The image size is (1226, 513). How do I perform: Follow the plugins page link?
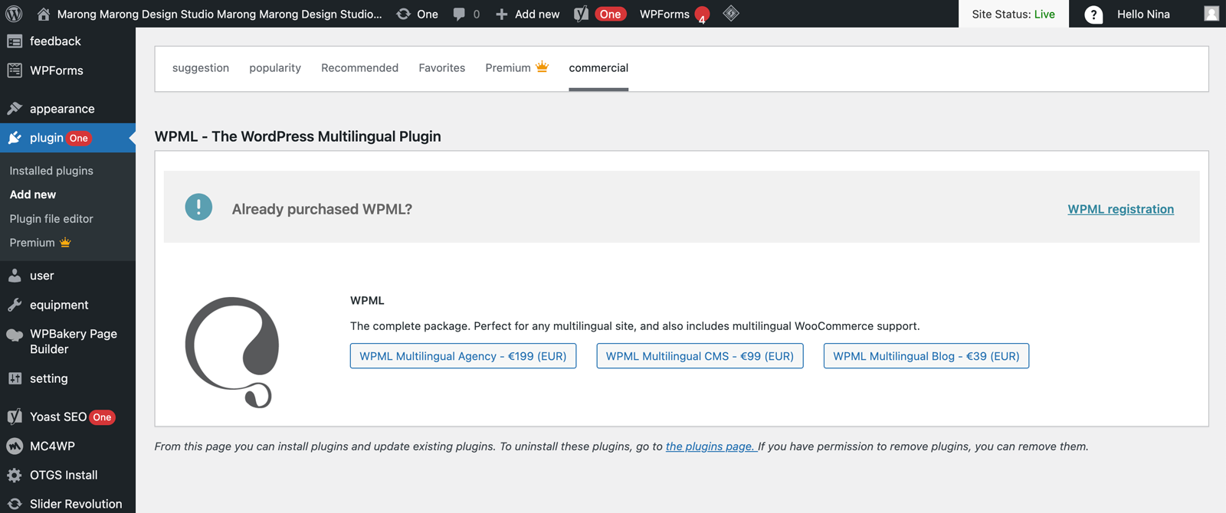pyautogui.click(x=710, y=446)
